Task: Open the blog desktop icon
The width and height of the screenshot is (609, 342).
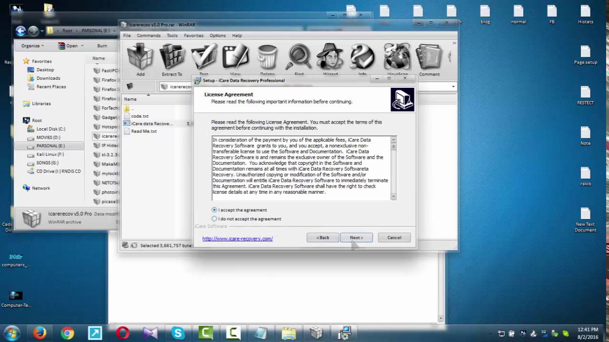Action: coord(485,15)
